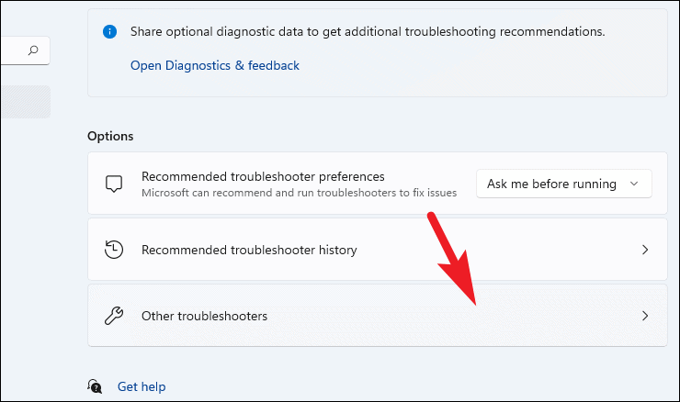Open Diagnostics & feedback link

215,65
